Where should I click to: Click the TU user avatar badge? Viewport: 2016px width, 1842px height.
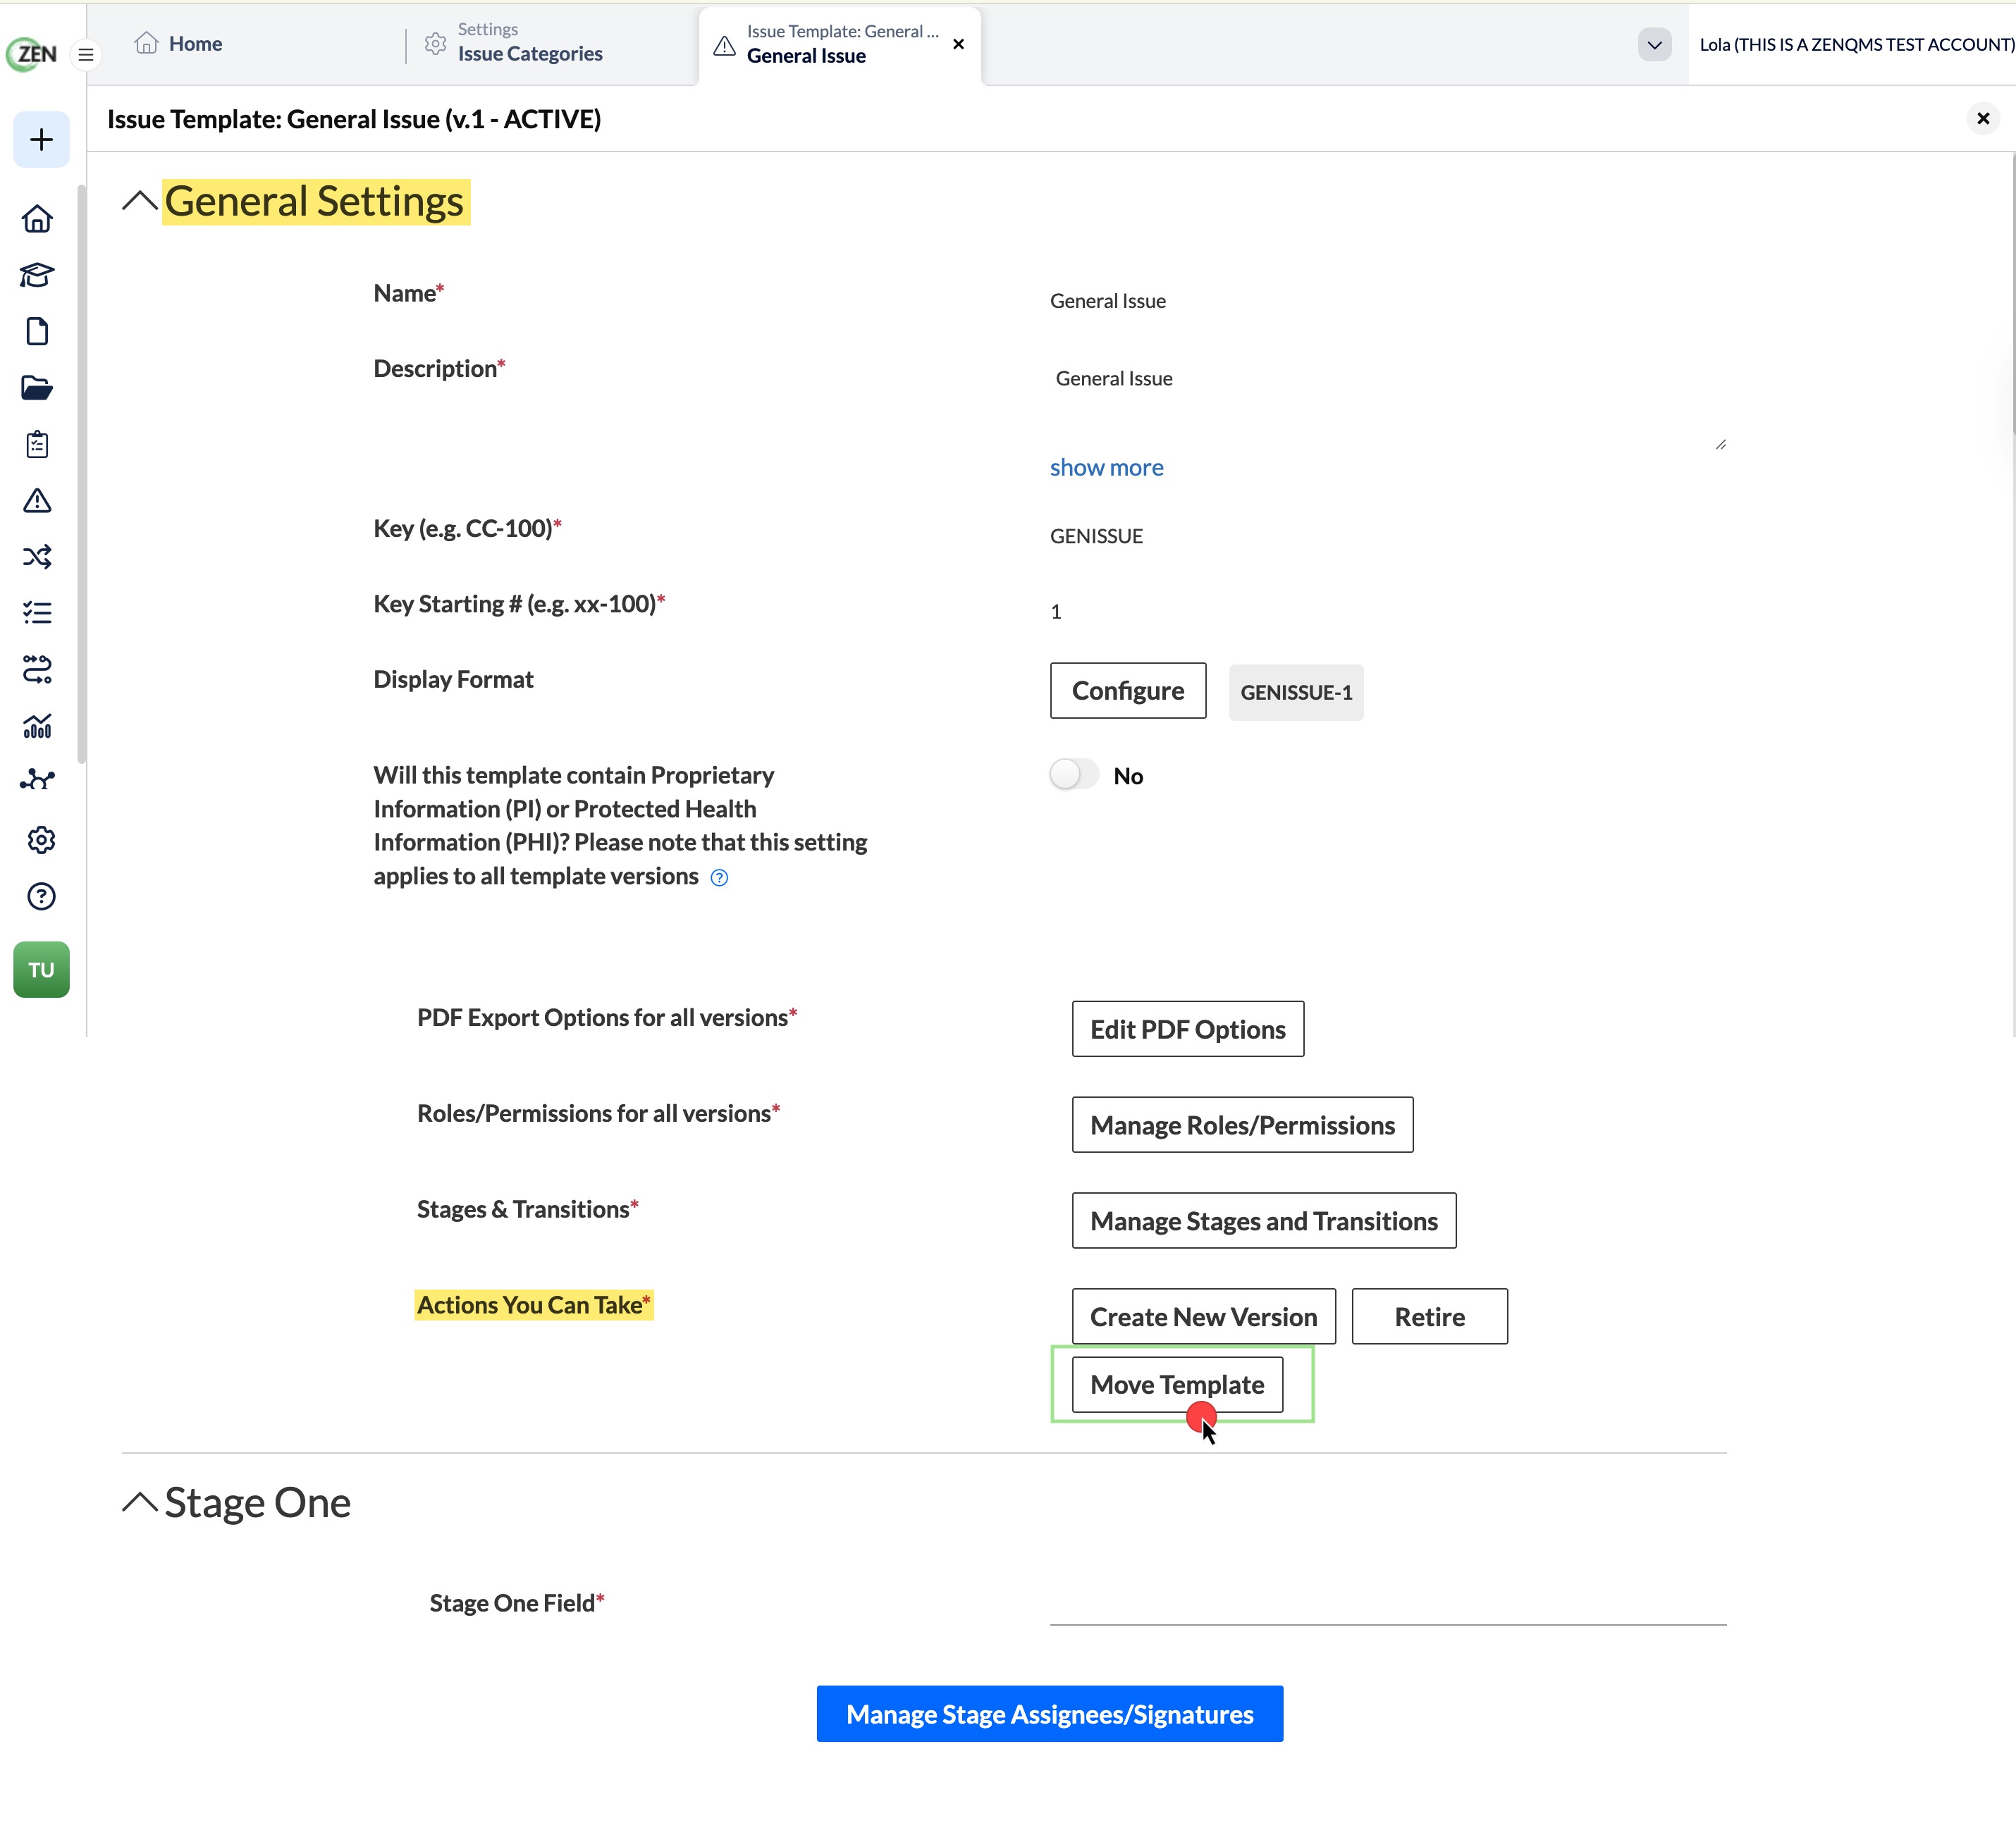click(x=41, y=970)
